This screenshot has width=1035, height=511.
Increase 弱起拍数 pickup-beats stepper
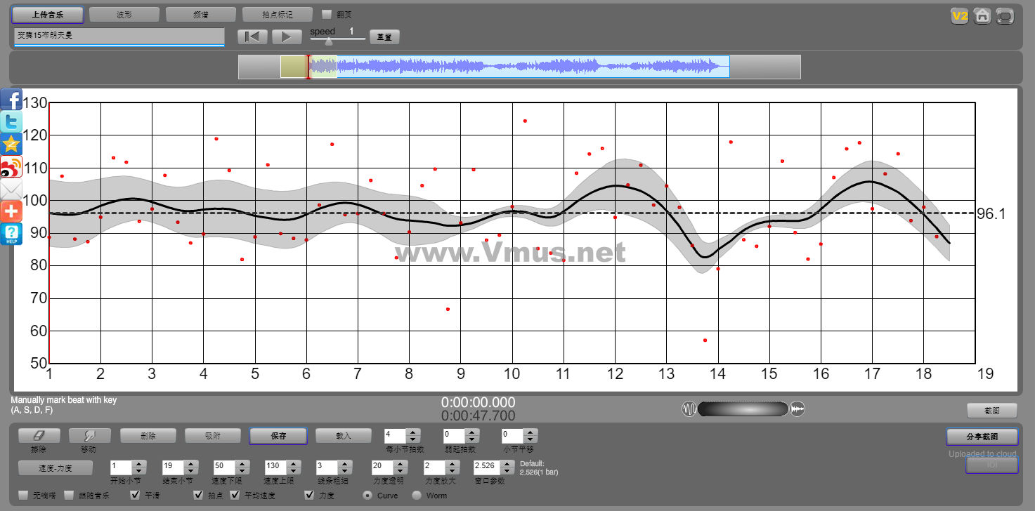pos(471,432)
